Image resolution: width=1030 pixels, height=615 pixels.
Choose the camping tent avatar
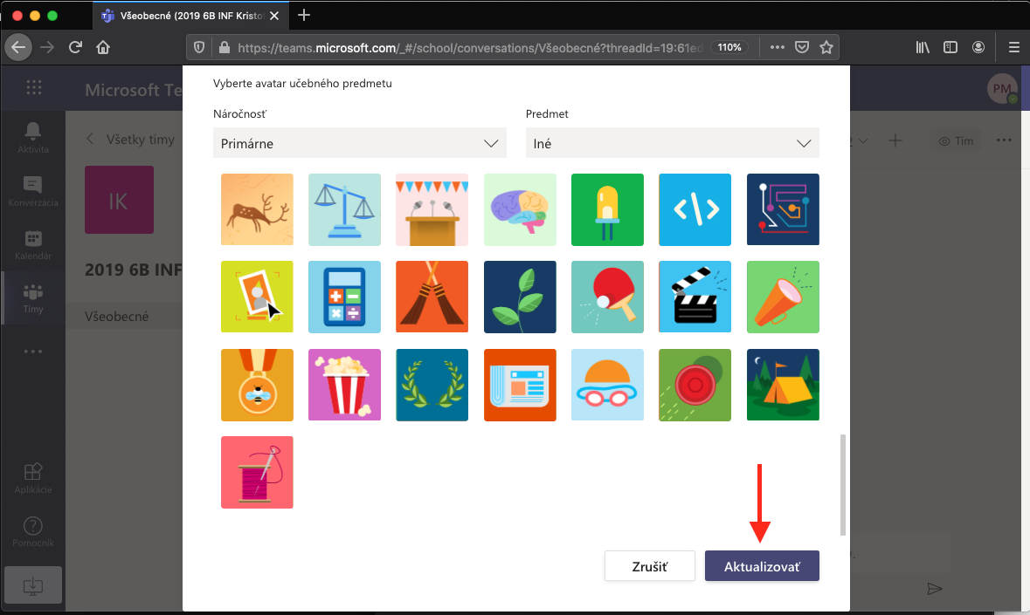(783, 385)
